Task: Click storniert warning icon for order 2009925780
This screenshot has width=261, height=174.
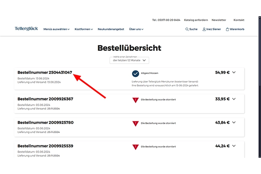Action: tap(135, 124)
